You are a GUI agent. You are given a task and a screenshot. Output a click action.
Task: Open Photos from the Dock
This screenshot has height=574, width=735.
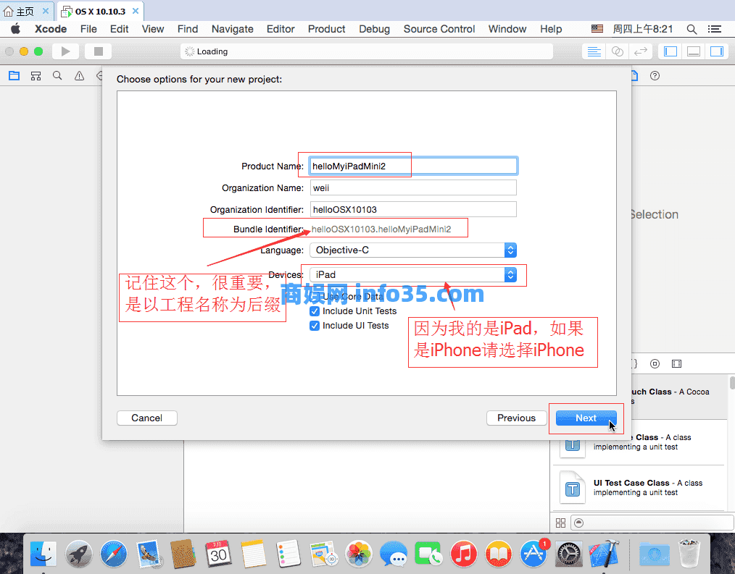359,554
